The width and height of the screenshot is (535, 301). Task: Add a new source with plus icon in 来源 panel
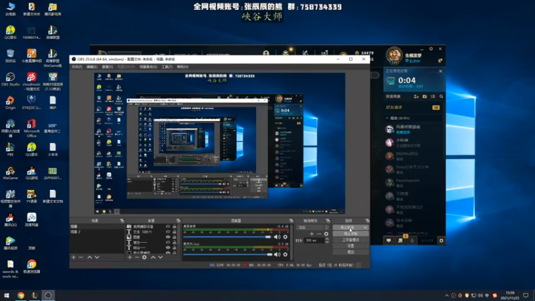click(130, 257)
